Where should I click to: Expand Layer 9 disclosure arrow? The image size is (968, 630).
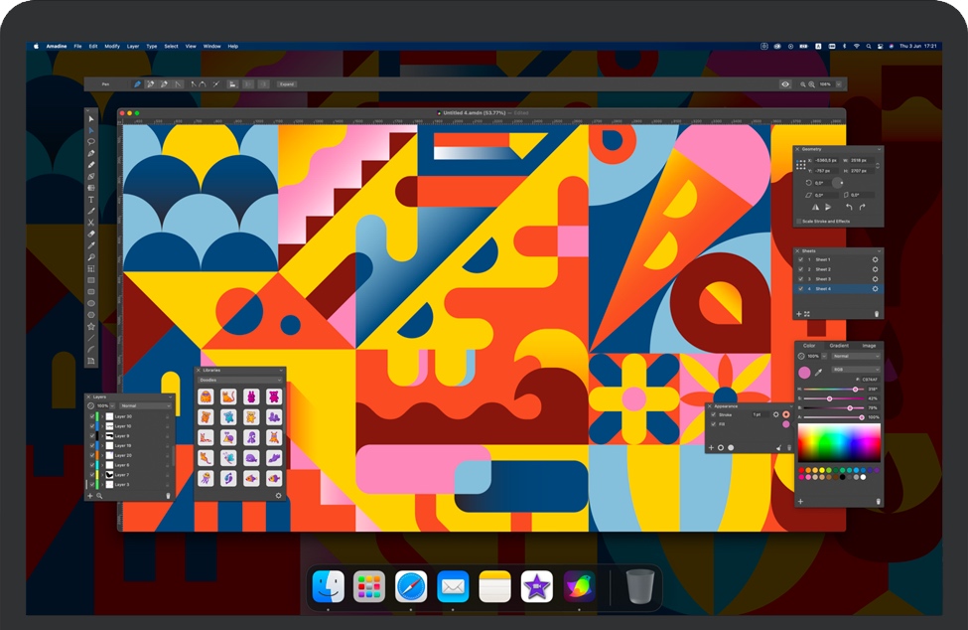103,436
